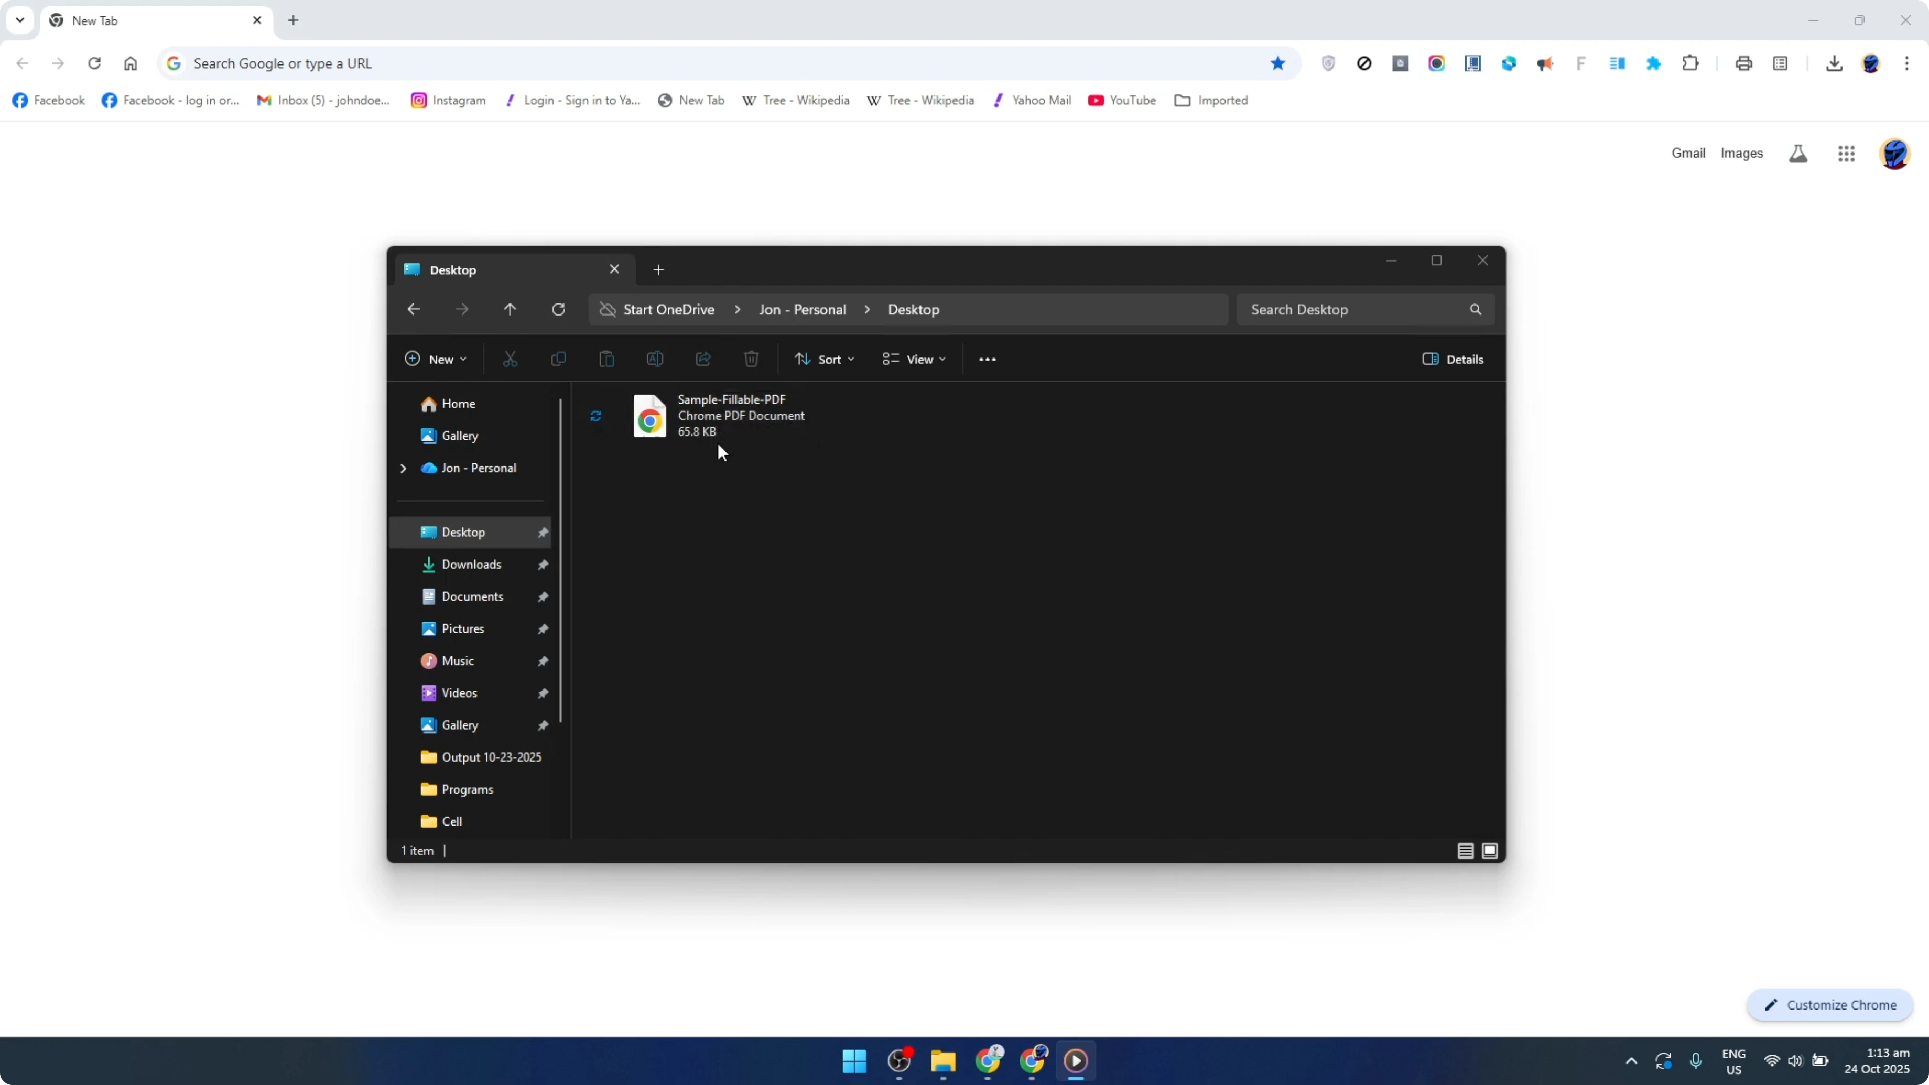Select the Copy tool in the toolbar

point(559,359)
